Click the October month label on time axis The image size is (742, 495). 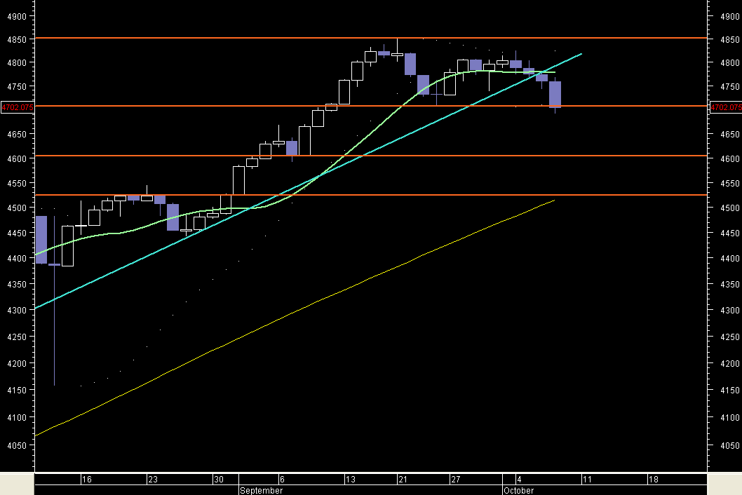pyautogui.click(x=519, y=490)
